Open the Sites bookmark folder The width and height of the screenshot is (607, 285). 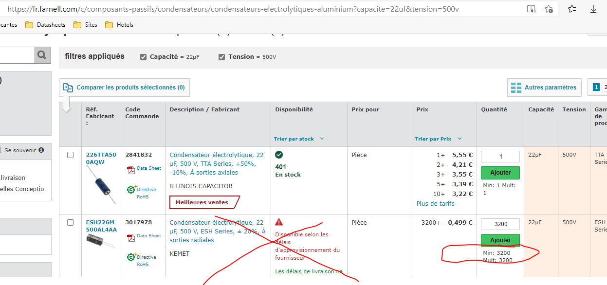click(85, 25)
